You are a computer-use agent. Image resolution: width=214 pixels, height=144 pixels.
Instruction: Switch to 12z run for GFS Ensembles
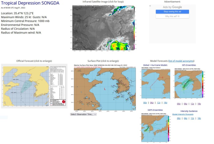[192, 104]
